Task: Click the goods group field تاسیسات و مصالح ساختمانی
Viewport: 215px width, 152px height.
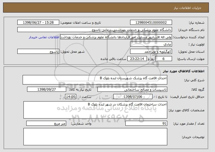Action: pyautogui.click(x=132, y=90)
